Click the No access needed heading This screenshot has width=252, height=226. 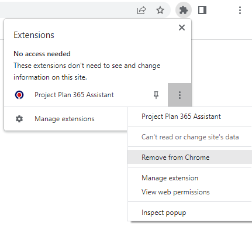[42, 54]
